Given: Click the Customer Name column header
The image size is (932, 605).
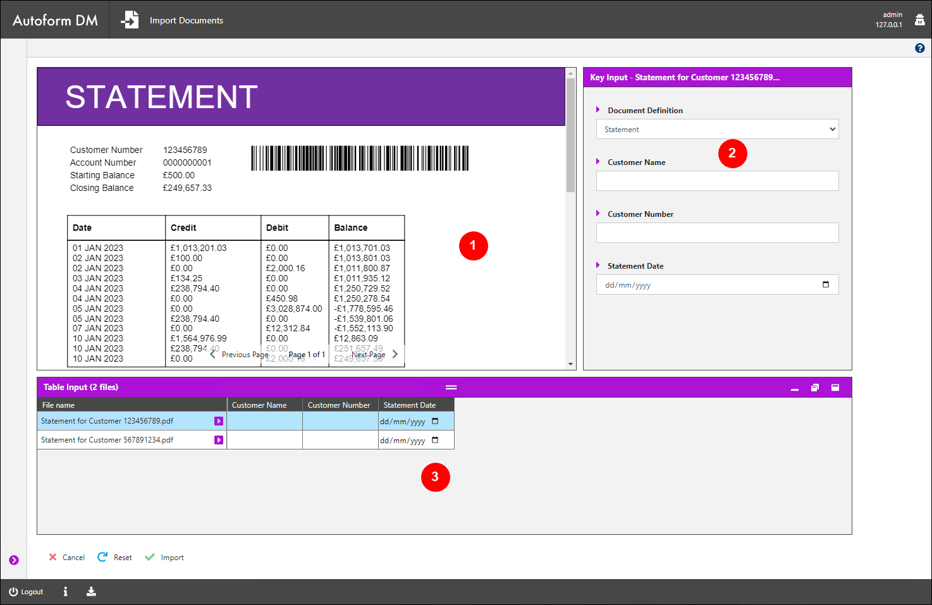Looking at the screenshot, I should [x=264, y=405].
